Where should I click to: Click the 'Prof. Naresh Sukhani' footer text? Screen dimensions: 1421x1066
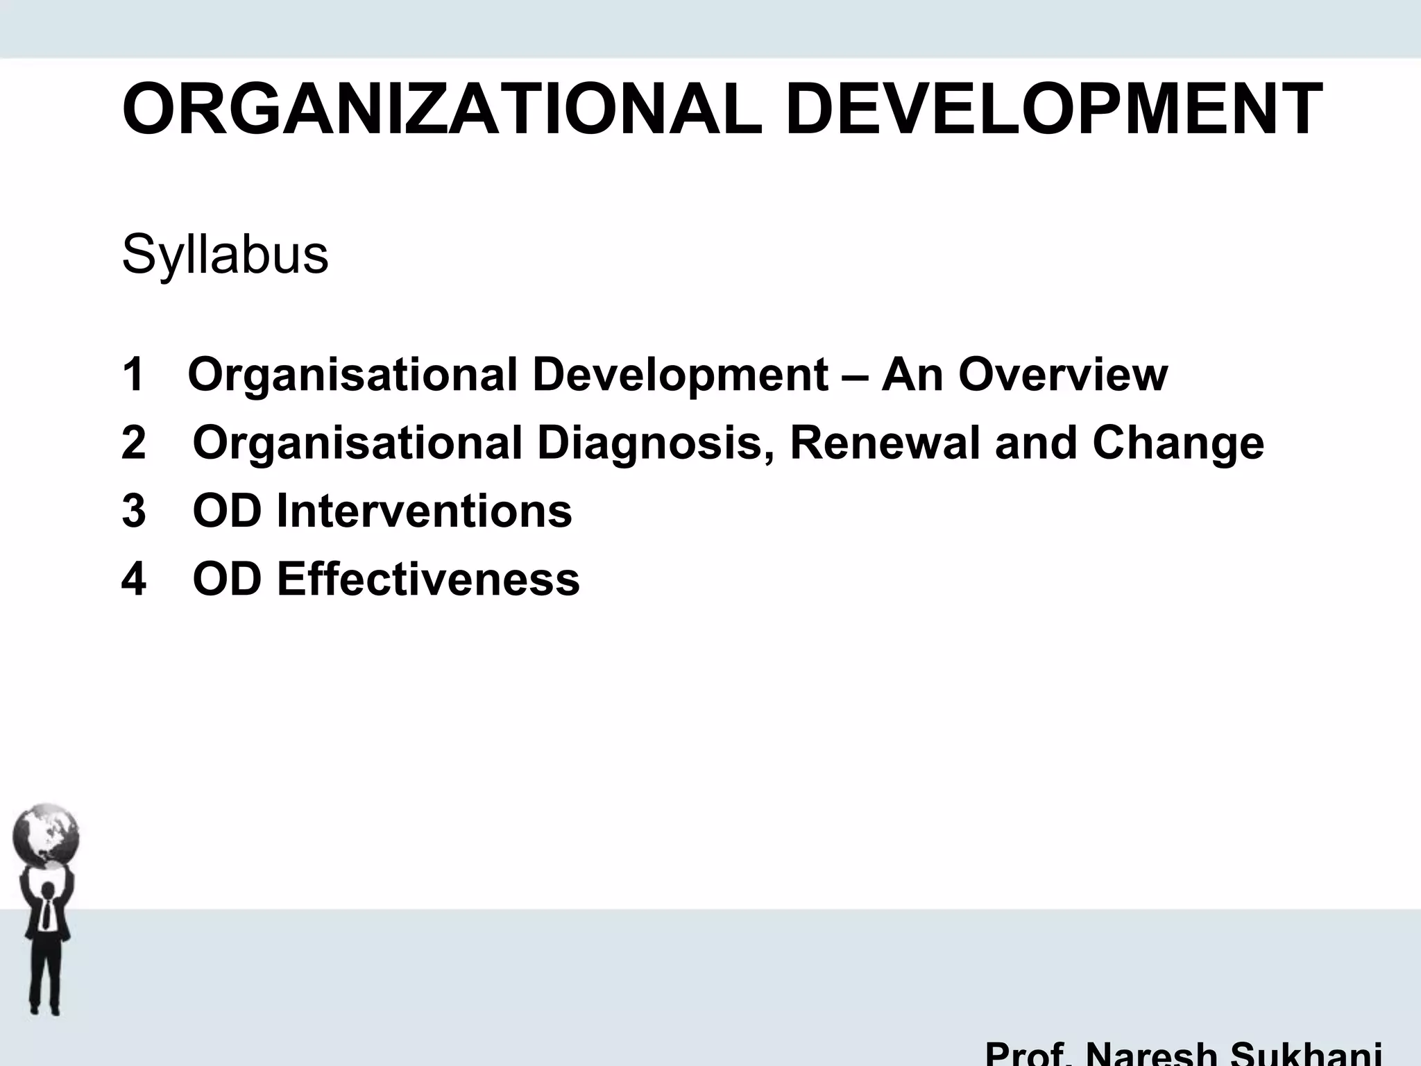(x=1183, y=1053)
